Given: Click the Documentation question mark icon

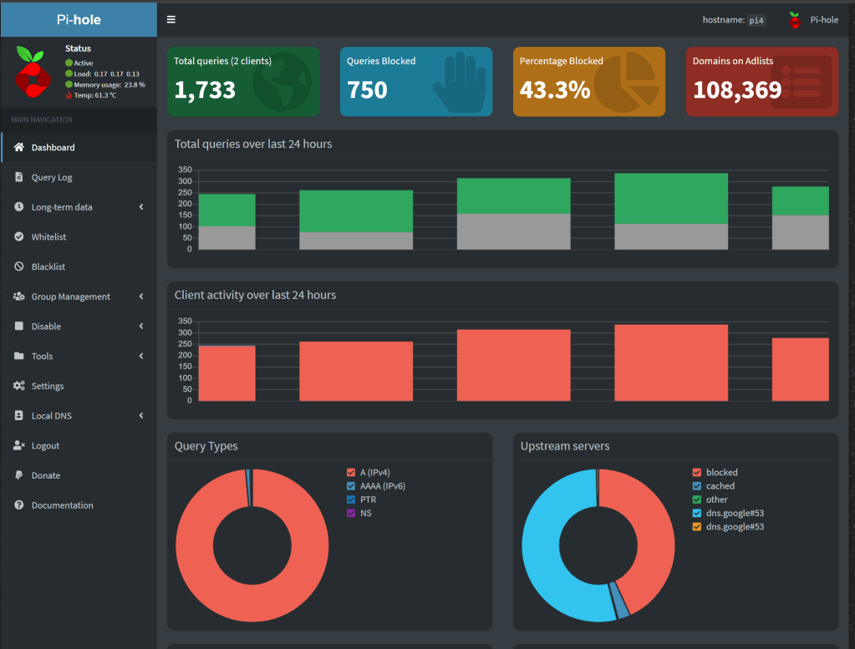Looking at the screenshot, I should click(19, 505).
